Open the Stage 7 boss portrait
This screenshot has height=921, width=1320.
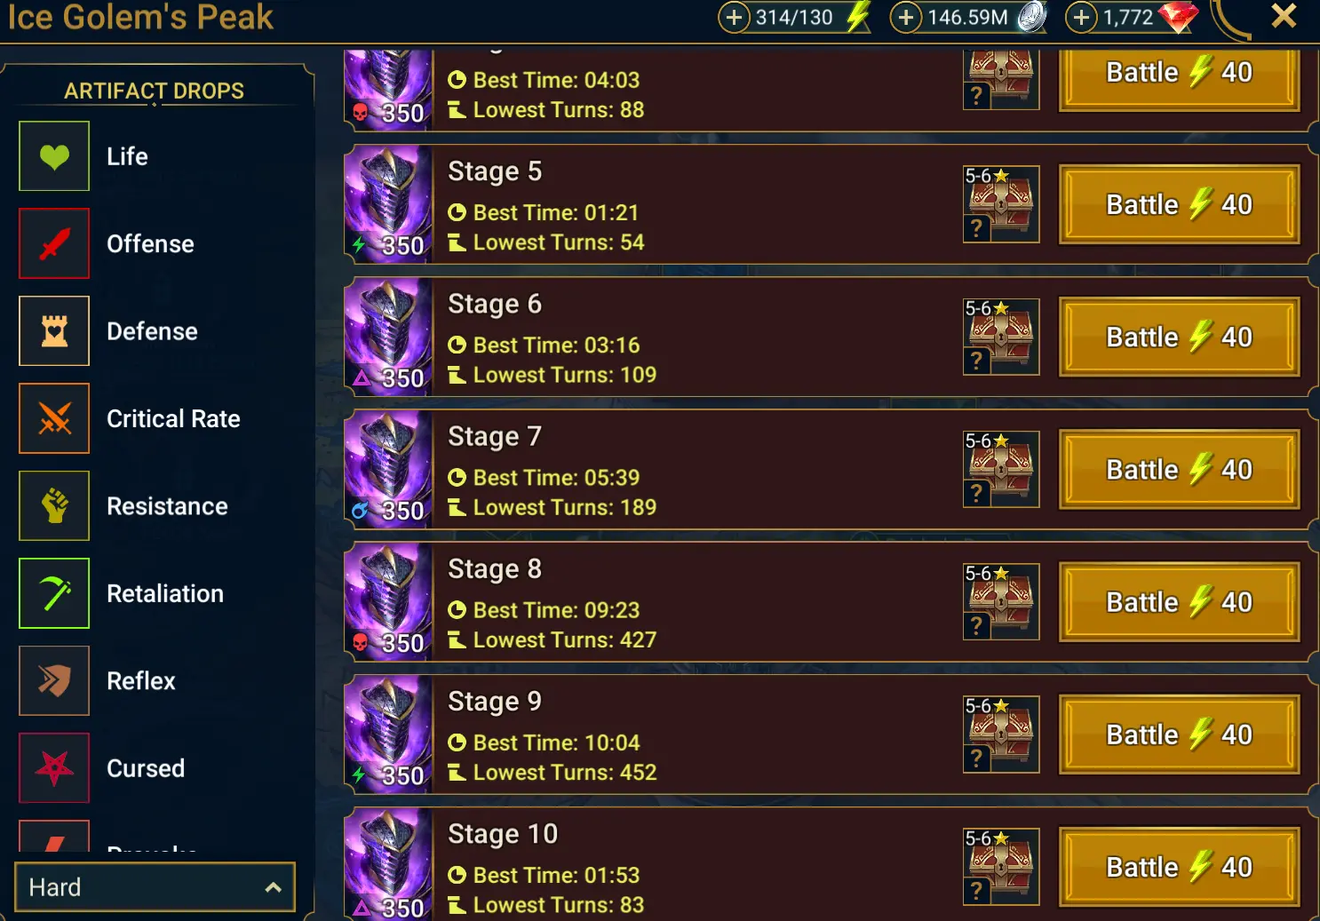click(x=388, y=470)
